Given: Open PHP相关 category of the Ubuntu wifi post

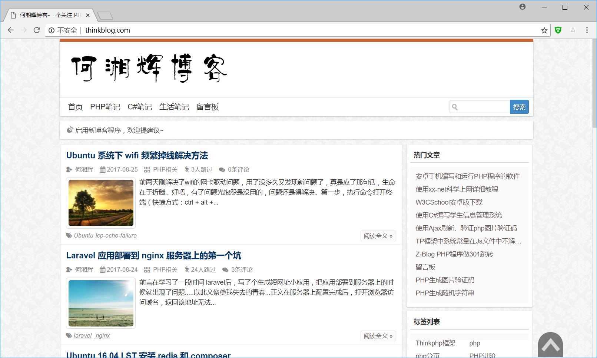Looking at the screenshot, I should point(165,169).
